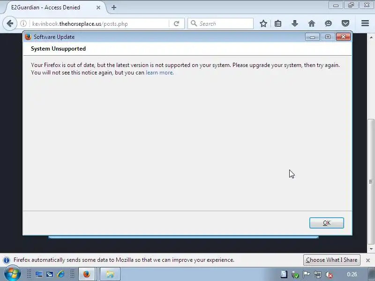The width and height of the screenshot is (375, 281).
Task: Maximize the Software Update dialog
Action: click(328, 37)
